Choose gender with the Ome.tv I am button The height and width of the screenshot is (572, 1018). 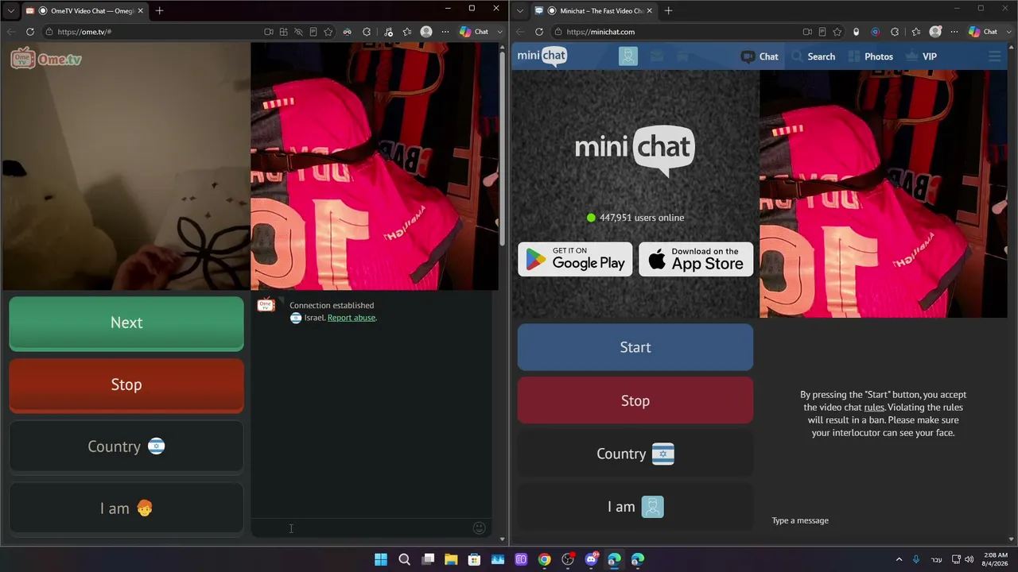pyautogui.click(x=126, y=508)
